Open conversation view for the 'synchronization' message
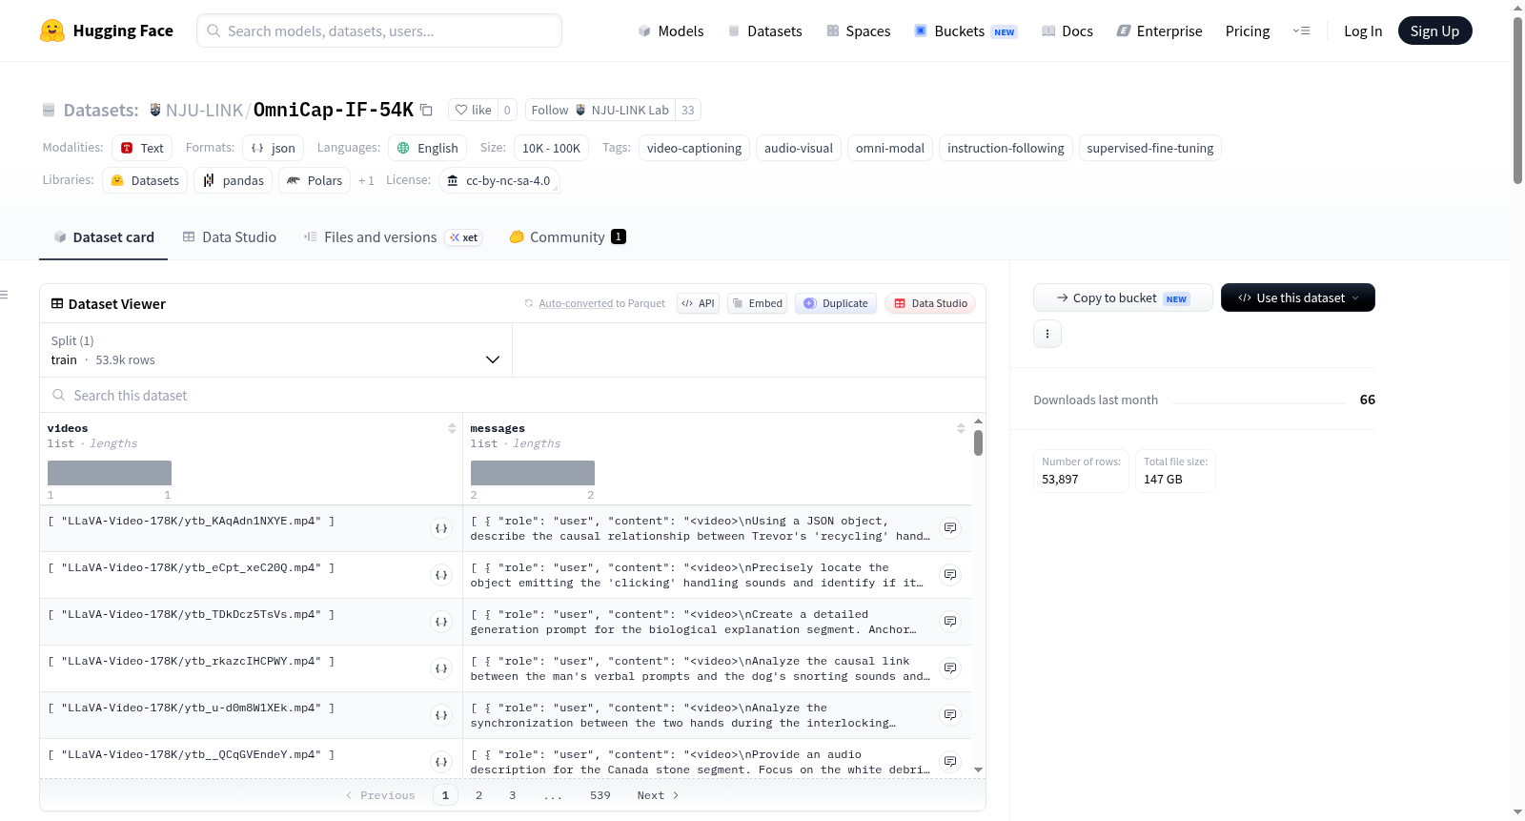The height and width of the screenshot is (821, 1525). click(x=950, y=715)
